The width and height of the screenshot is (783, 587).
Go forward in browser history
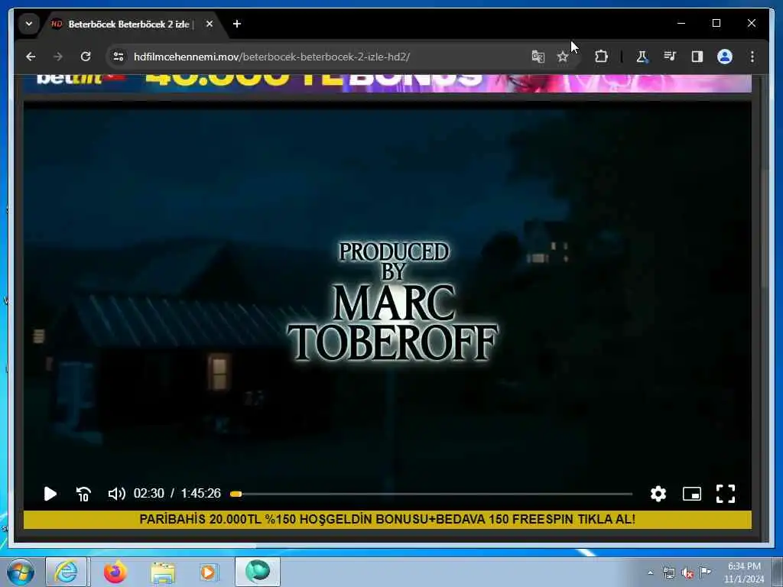tap(58, 57)
